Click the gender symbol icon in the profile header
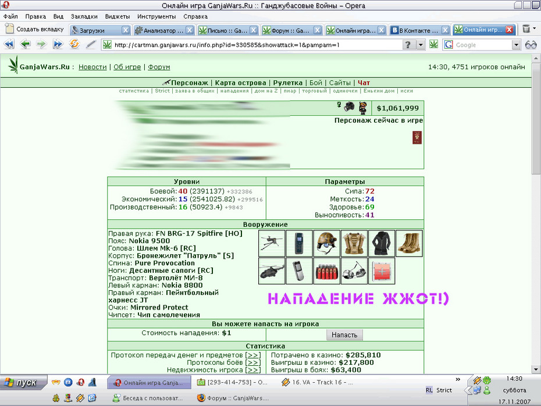This screenshot has height=406, width=541. tap(339, 105)
